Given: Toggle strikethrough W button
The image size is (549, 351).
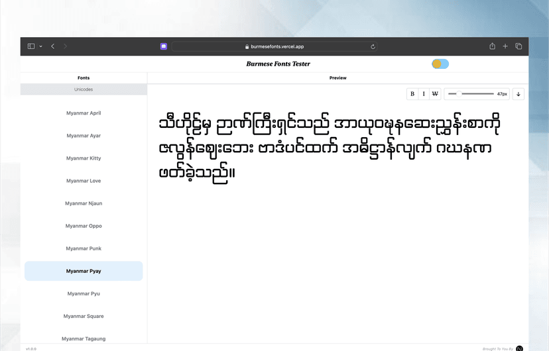Looking at the screenshot, I should pos(435,93).
